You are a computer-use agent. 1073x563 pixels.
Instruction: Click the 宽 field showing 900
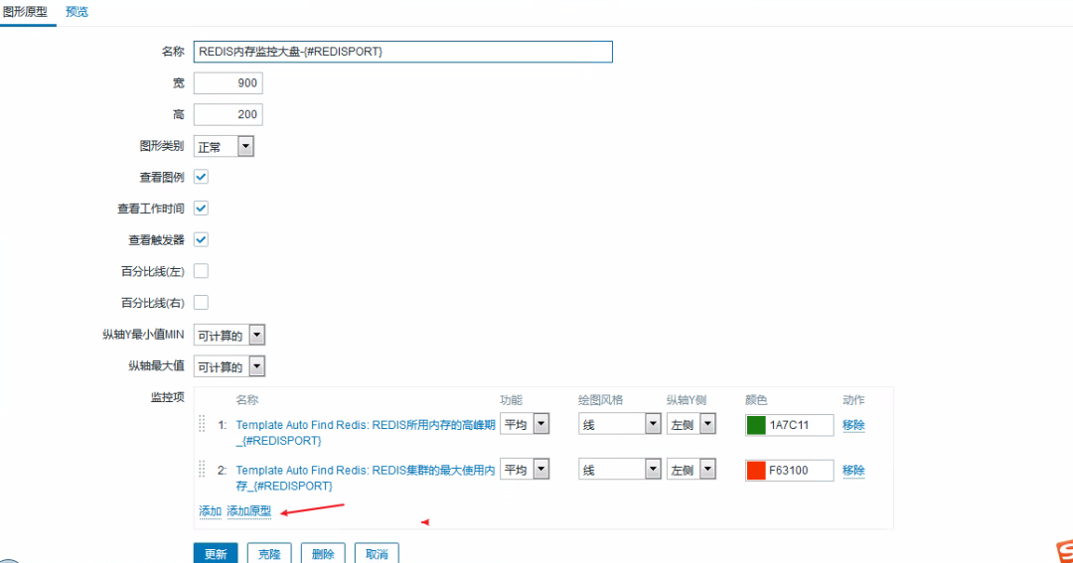pos(228,82)
